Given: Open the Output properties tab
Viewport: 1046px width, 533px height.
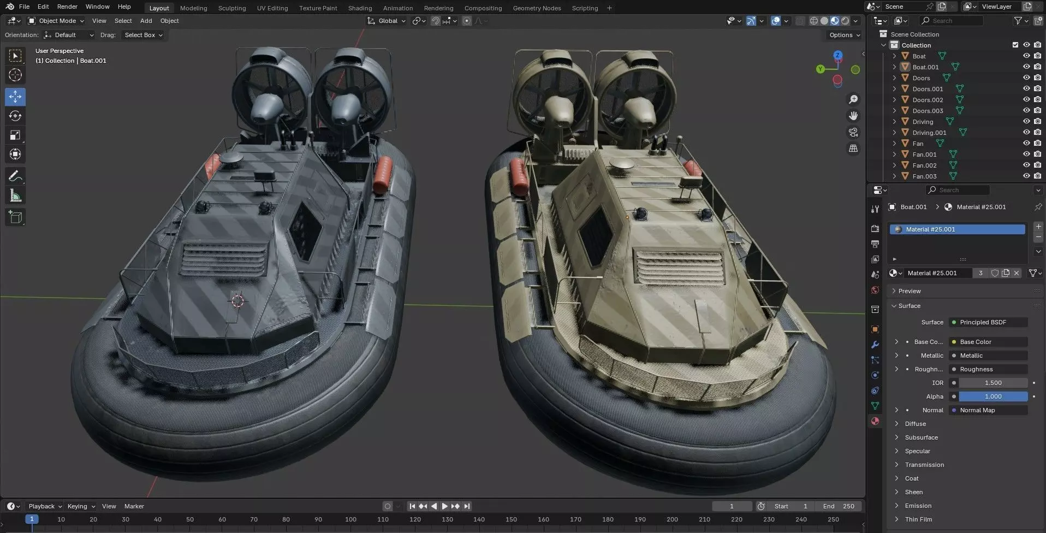Looking at the screenshot, I should (875, 244).
